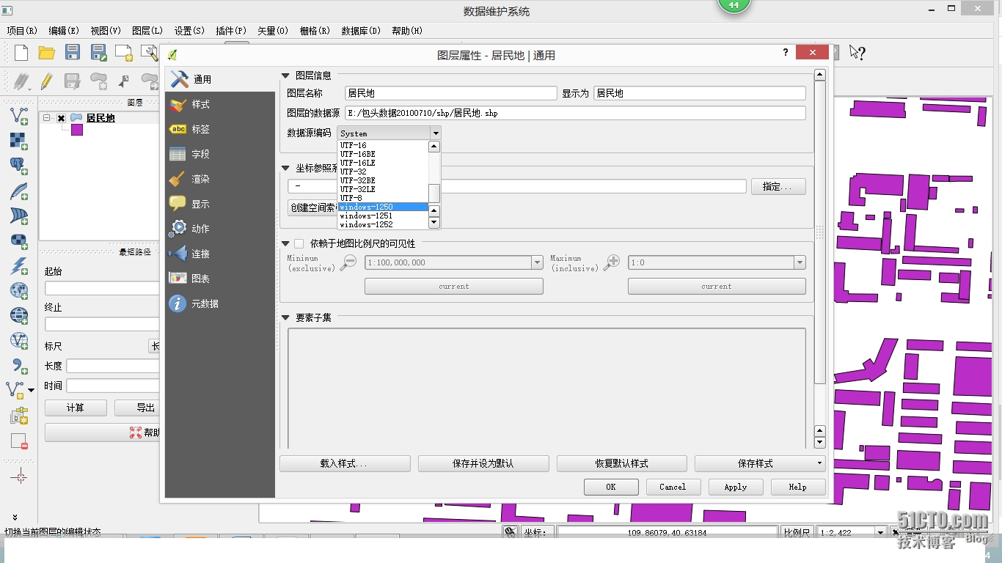Click the dialog's vertical scrollbar up arrow
The width and height of the screenshot is (1002, 563).
[x=820, y=75]
